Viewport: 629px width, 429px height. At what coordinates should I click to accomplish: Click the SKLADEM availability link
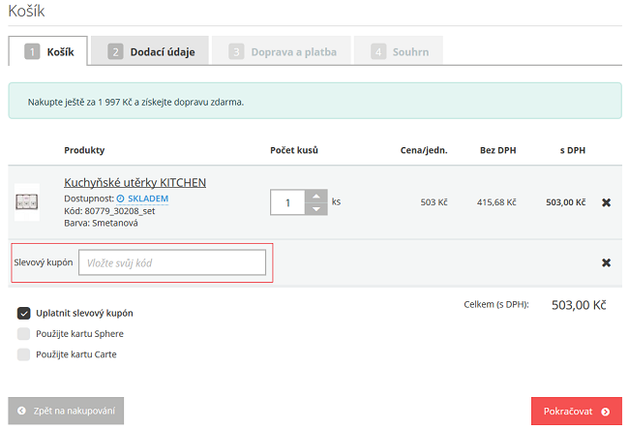click(x=148, y=199)
